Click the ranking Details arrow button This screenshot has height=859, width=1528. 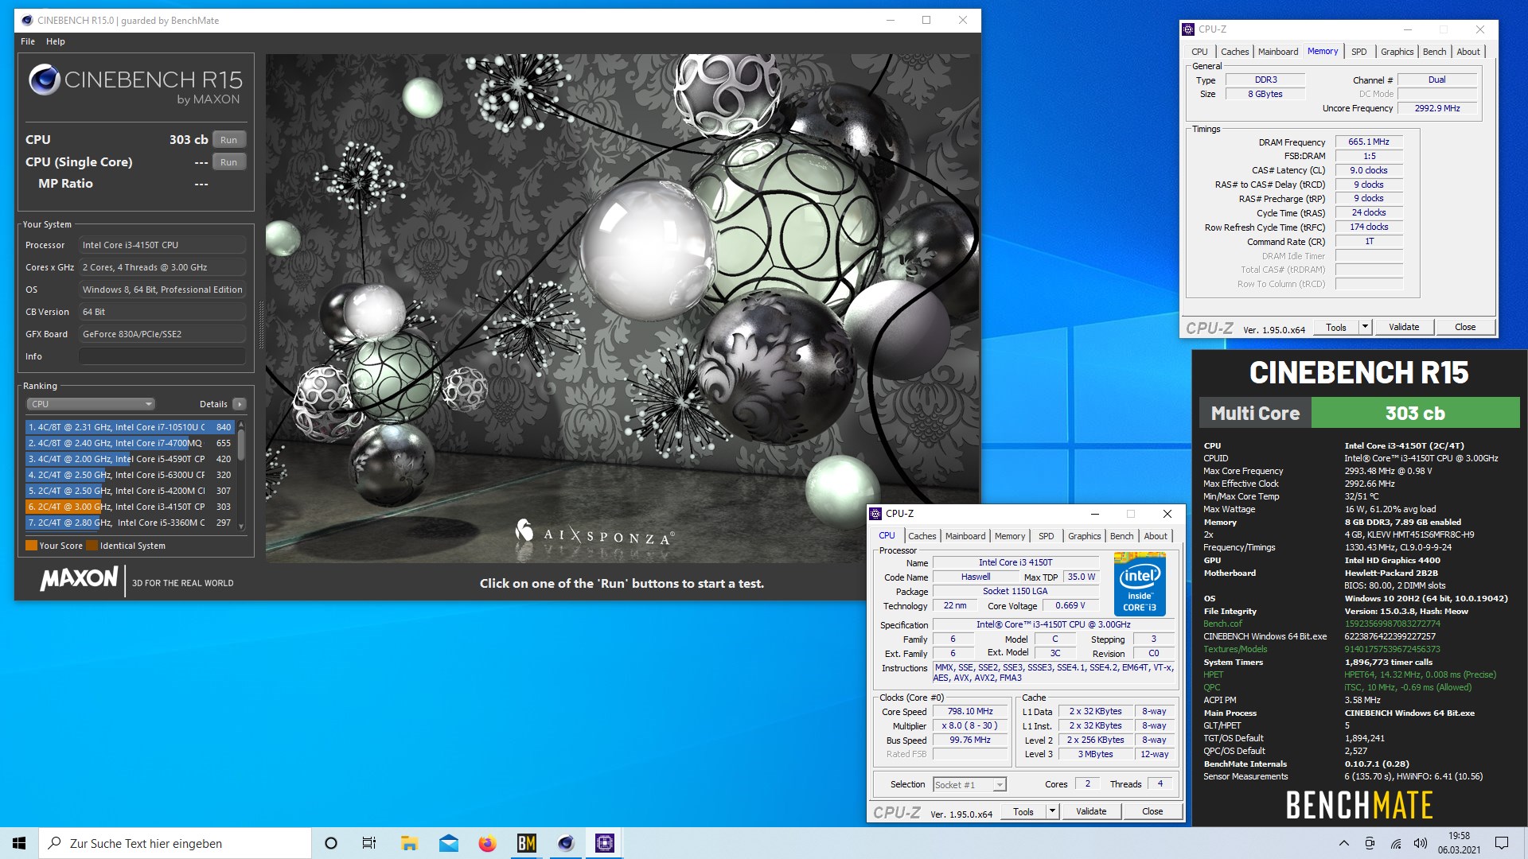click(239, 404)
